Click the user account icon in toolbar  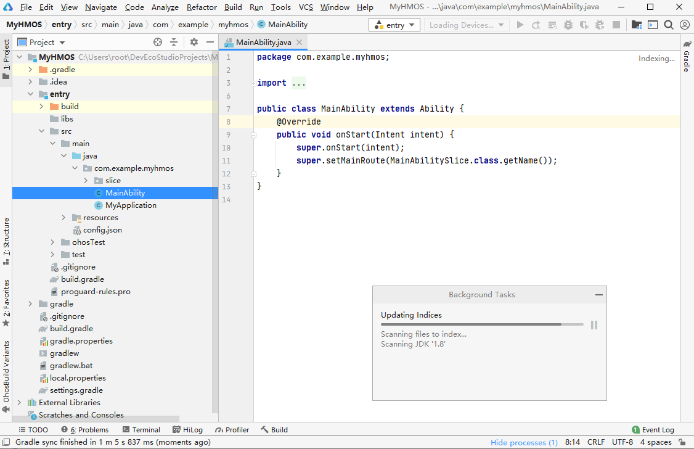pyautogui.click(x=685, y=25)
